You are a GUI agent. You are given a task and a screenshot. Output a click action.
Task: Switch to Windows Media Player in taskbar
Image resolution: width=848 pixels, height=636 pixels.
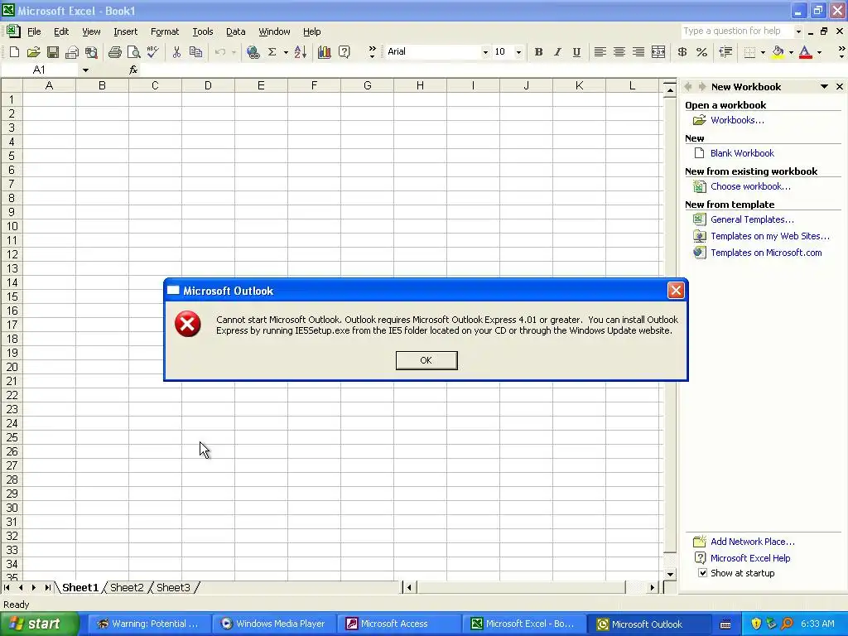(x=273, y=624)
